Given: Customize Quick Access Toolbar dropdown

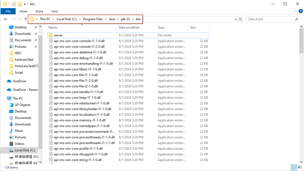Looking at the screenshot, I should pos(25,4).
